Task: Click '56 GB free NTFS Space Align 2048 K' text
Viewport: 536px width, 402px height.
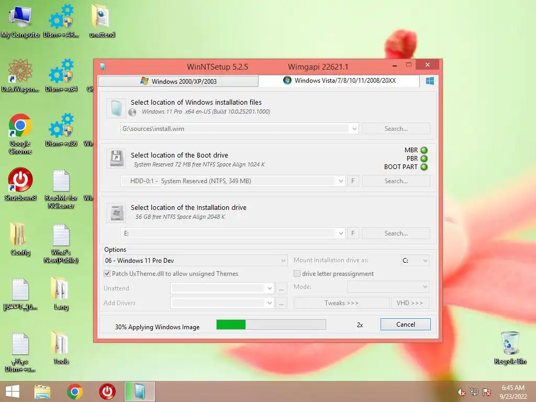Action: (180, 217)
